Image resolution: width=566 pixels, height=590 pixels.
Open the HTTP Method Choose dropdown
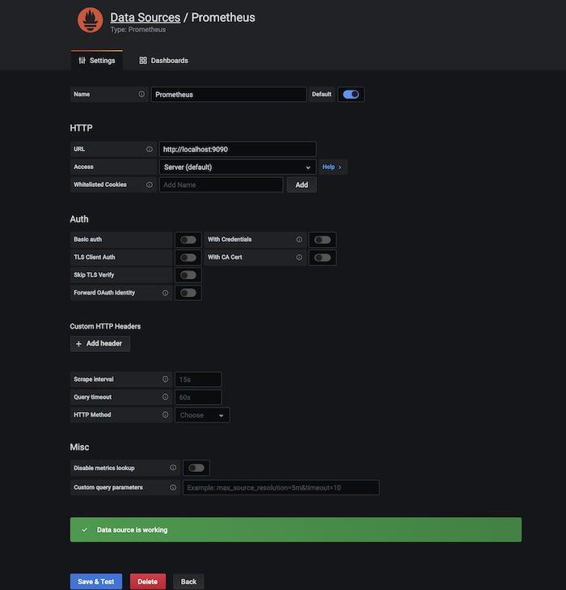[x=202, y=415]
